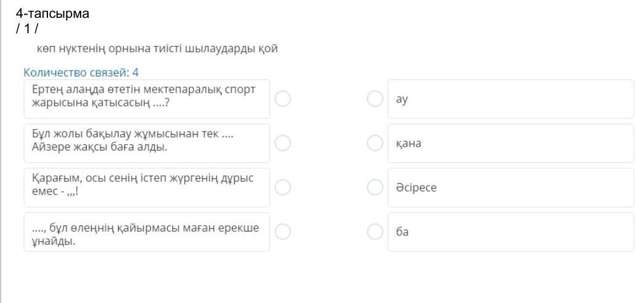Image resolution: width=637 pixels, height=303 pixels.
Task: Select the connector circle next to "ба"
Action: tap(375, 232)
